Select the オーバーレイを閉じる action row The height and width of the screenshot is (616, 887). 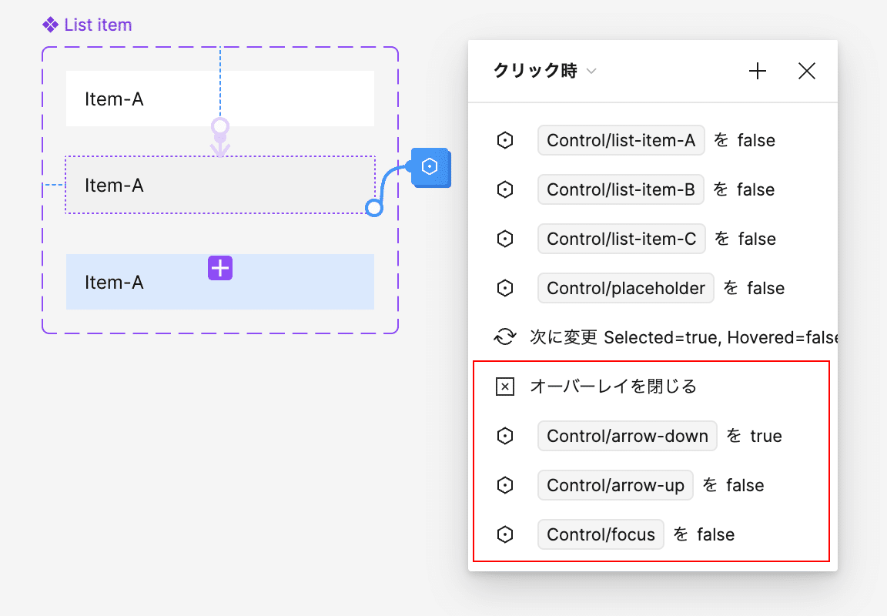pos(653,387)
